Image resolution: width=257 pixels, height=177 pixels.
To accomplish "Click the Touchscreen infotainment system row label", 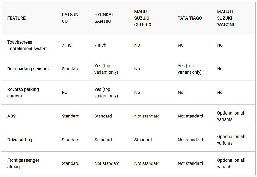I will click(x=28, y=45).
